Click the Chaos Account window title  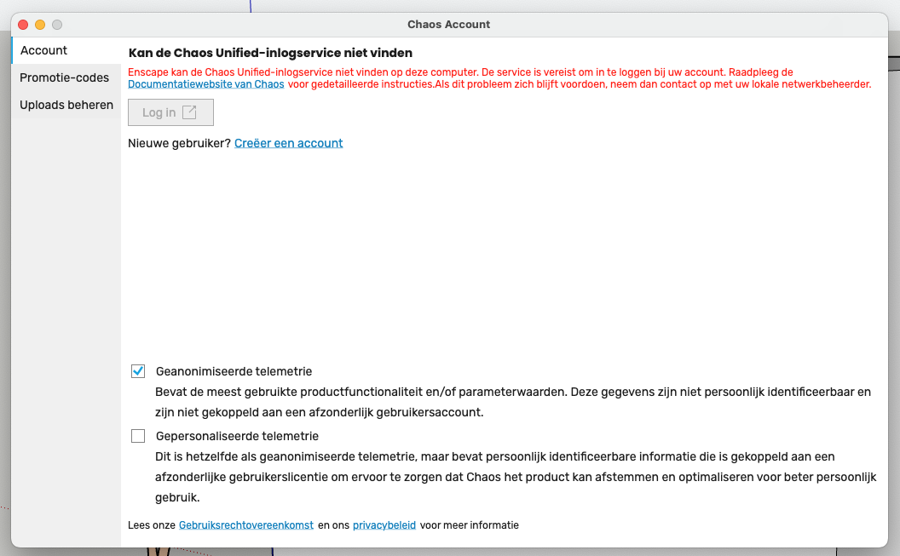[x=449, y=25]
